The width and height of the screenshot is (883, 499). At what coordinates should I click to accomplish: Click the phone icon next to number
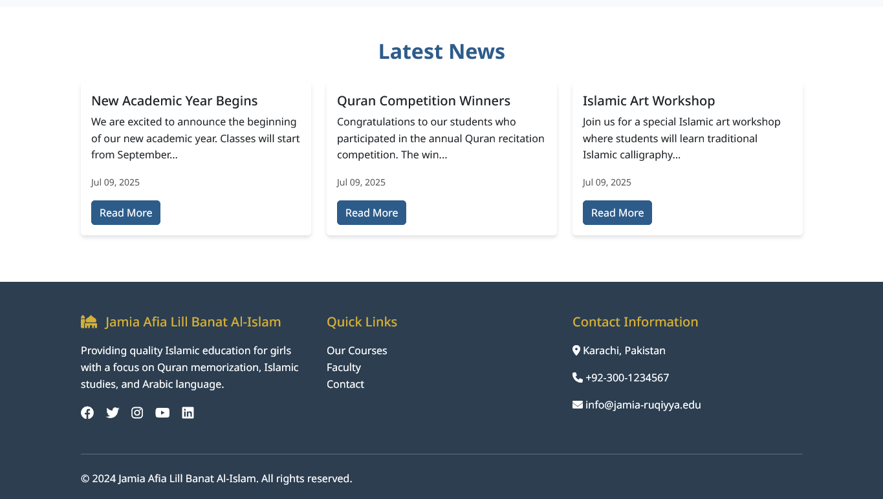point(577,377)
